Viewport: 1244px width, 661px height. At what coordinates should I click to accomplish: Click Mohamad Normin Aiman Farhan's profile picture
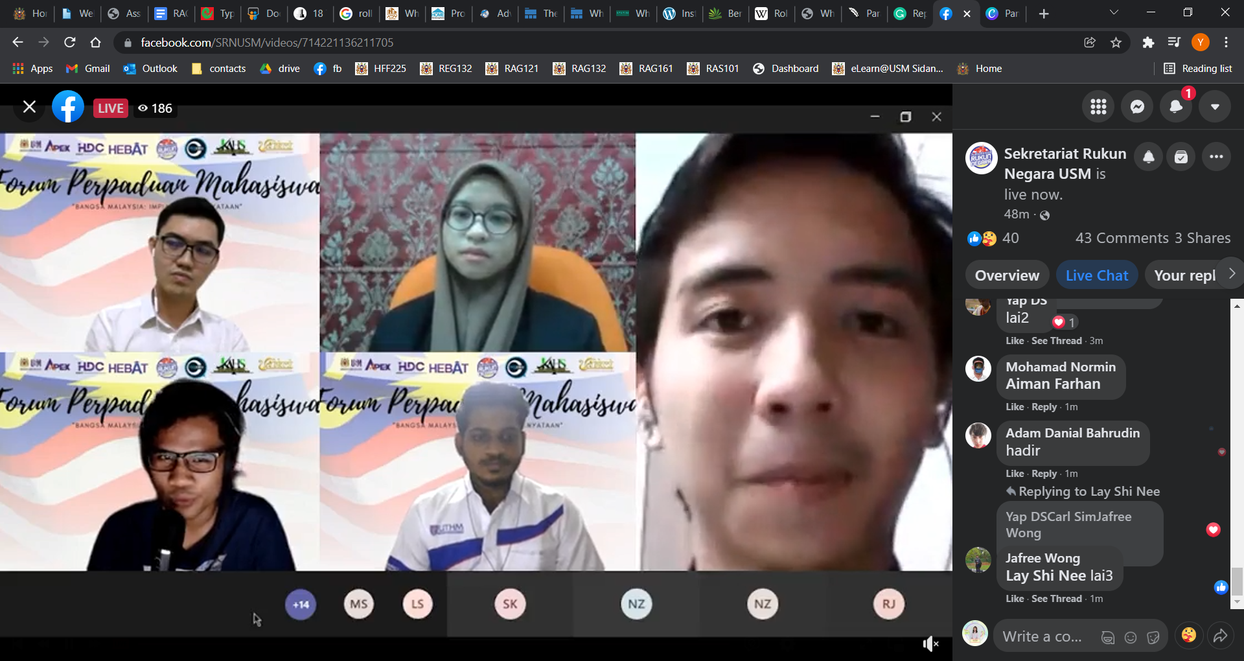click(978, 369)
